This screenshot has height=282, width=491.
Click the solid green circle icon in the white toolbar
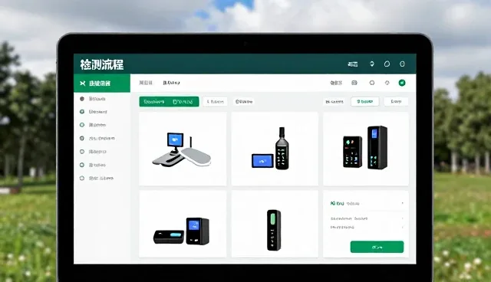pos(402,83)
